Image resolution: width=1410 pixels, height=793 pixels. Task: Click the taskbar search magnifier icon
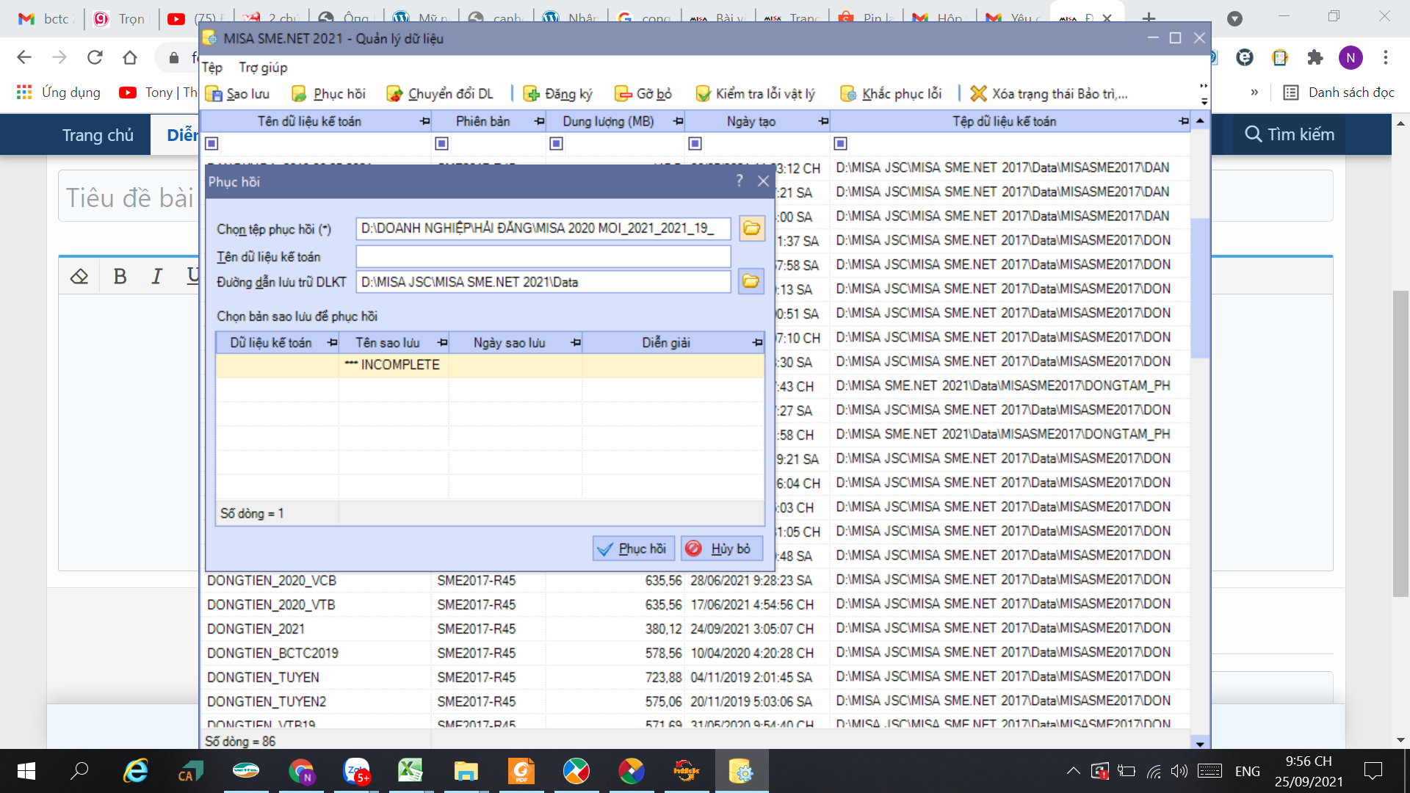point(79,771)
